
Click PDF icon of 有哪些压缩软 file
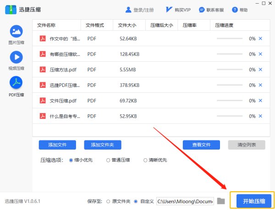(x=43, y=54)
